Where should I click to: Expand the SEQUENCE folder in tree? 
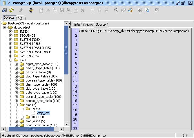(x=11, y=36)
